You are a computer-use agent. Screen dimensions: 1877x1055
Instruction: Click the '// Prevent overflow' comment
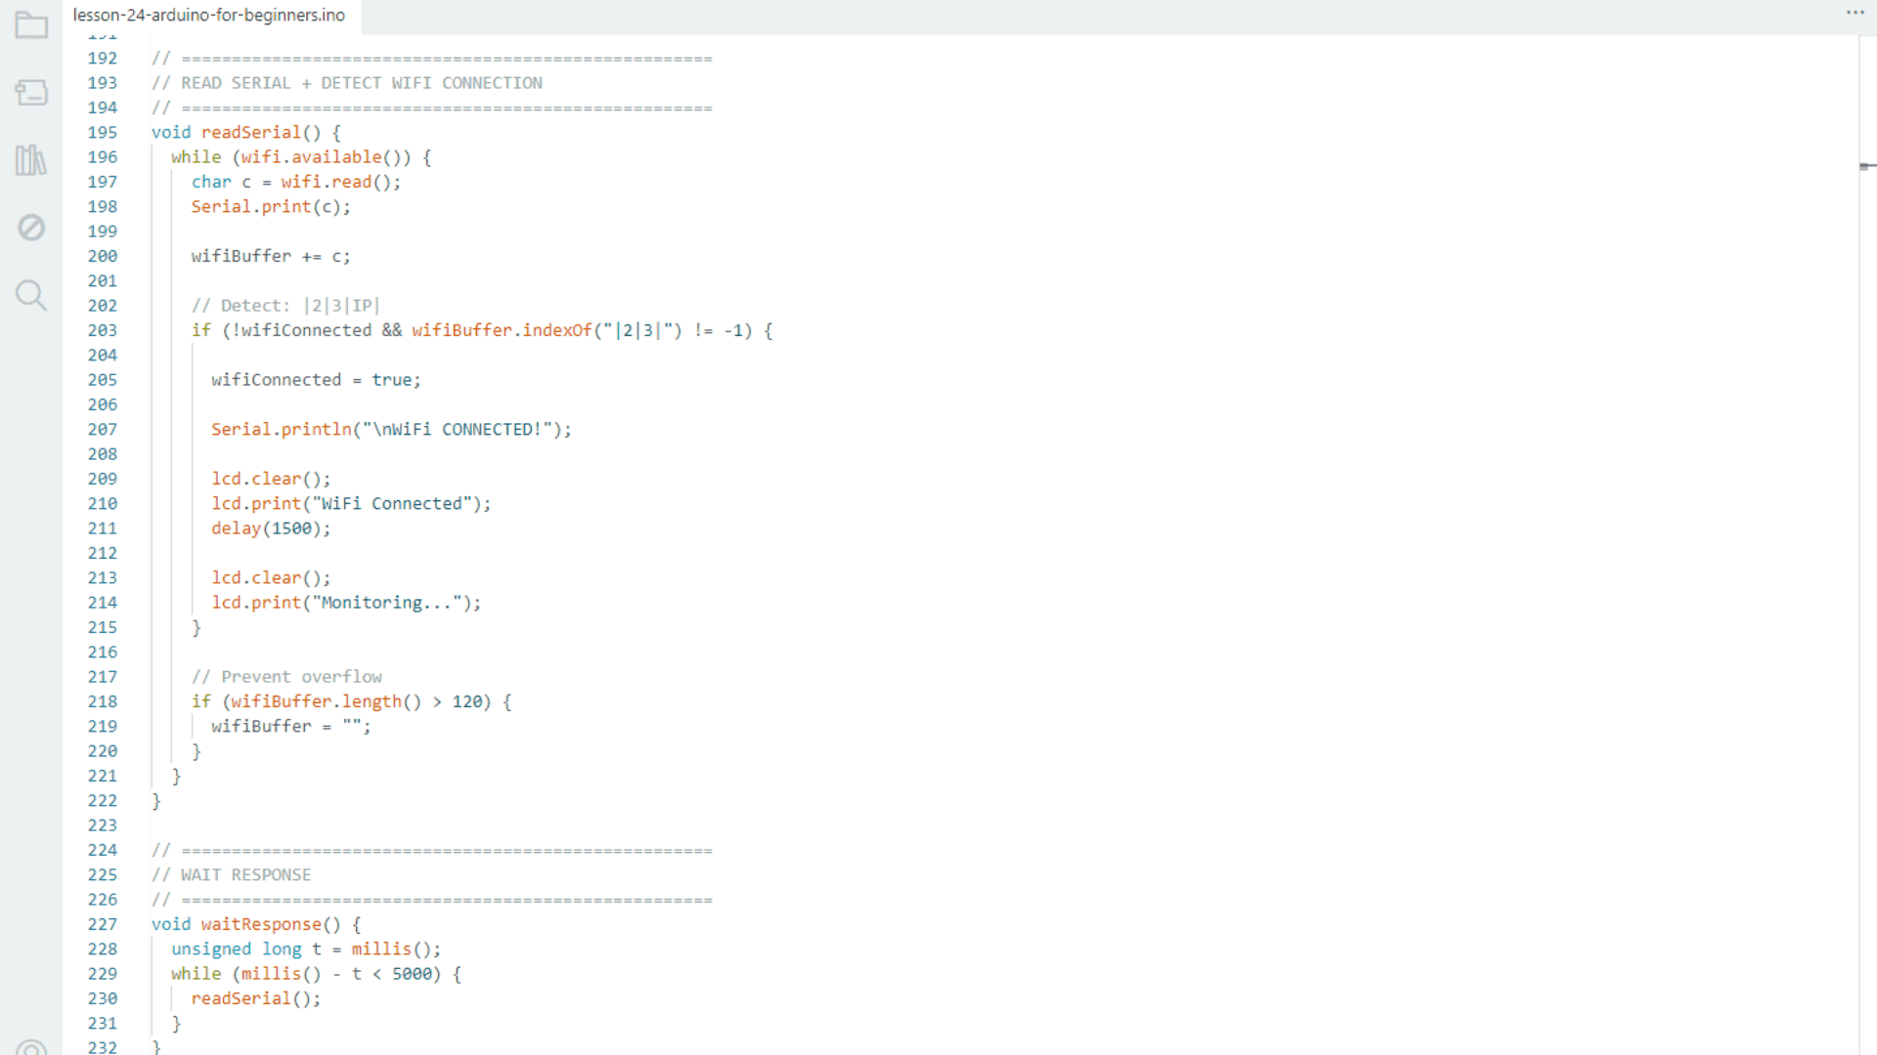click(x=286, y=677)
